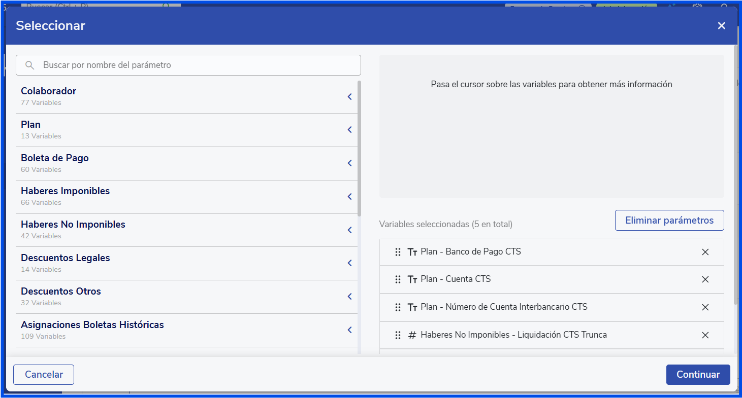The width and height of the screenshot is (742, 398).
Task: Focus the parameter name search field
Action: click(198, 65)
